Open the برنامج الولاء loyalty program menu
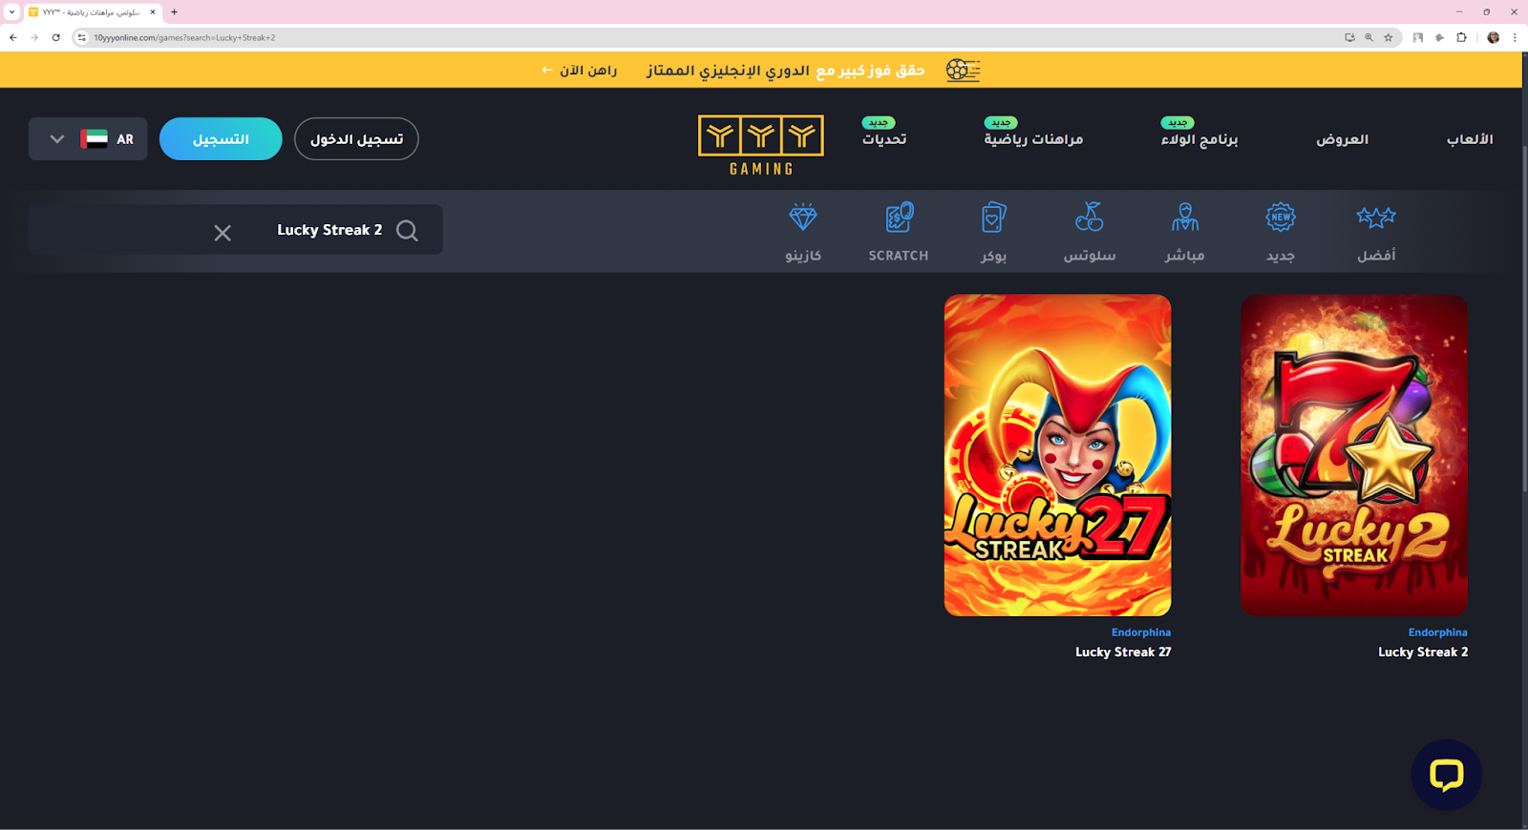The image size is (1528, 830). point(1199,139)
